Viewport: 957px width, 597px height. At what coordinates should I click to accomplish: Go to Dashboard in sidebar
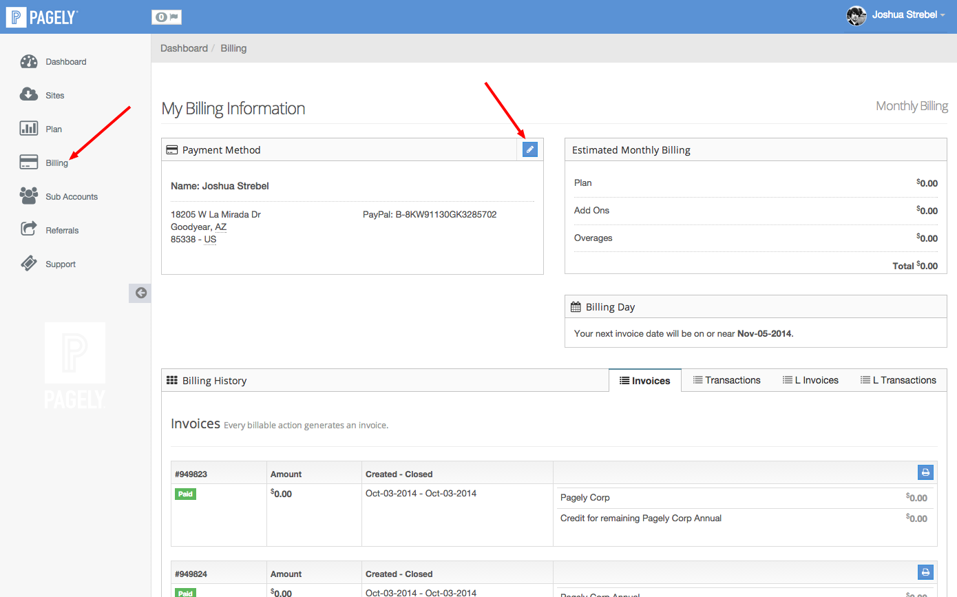tap(66, 62)
